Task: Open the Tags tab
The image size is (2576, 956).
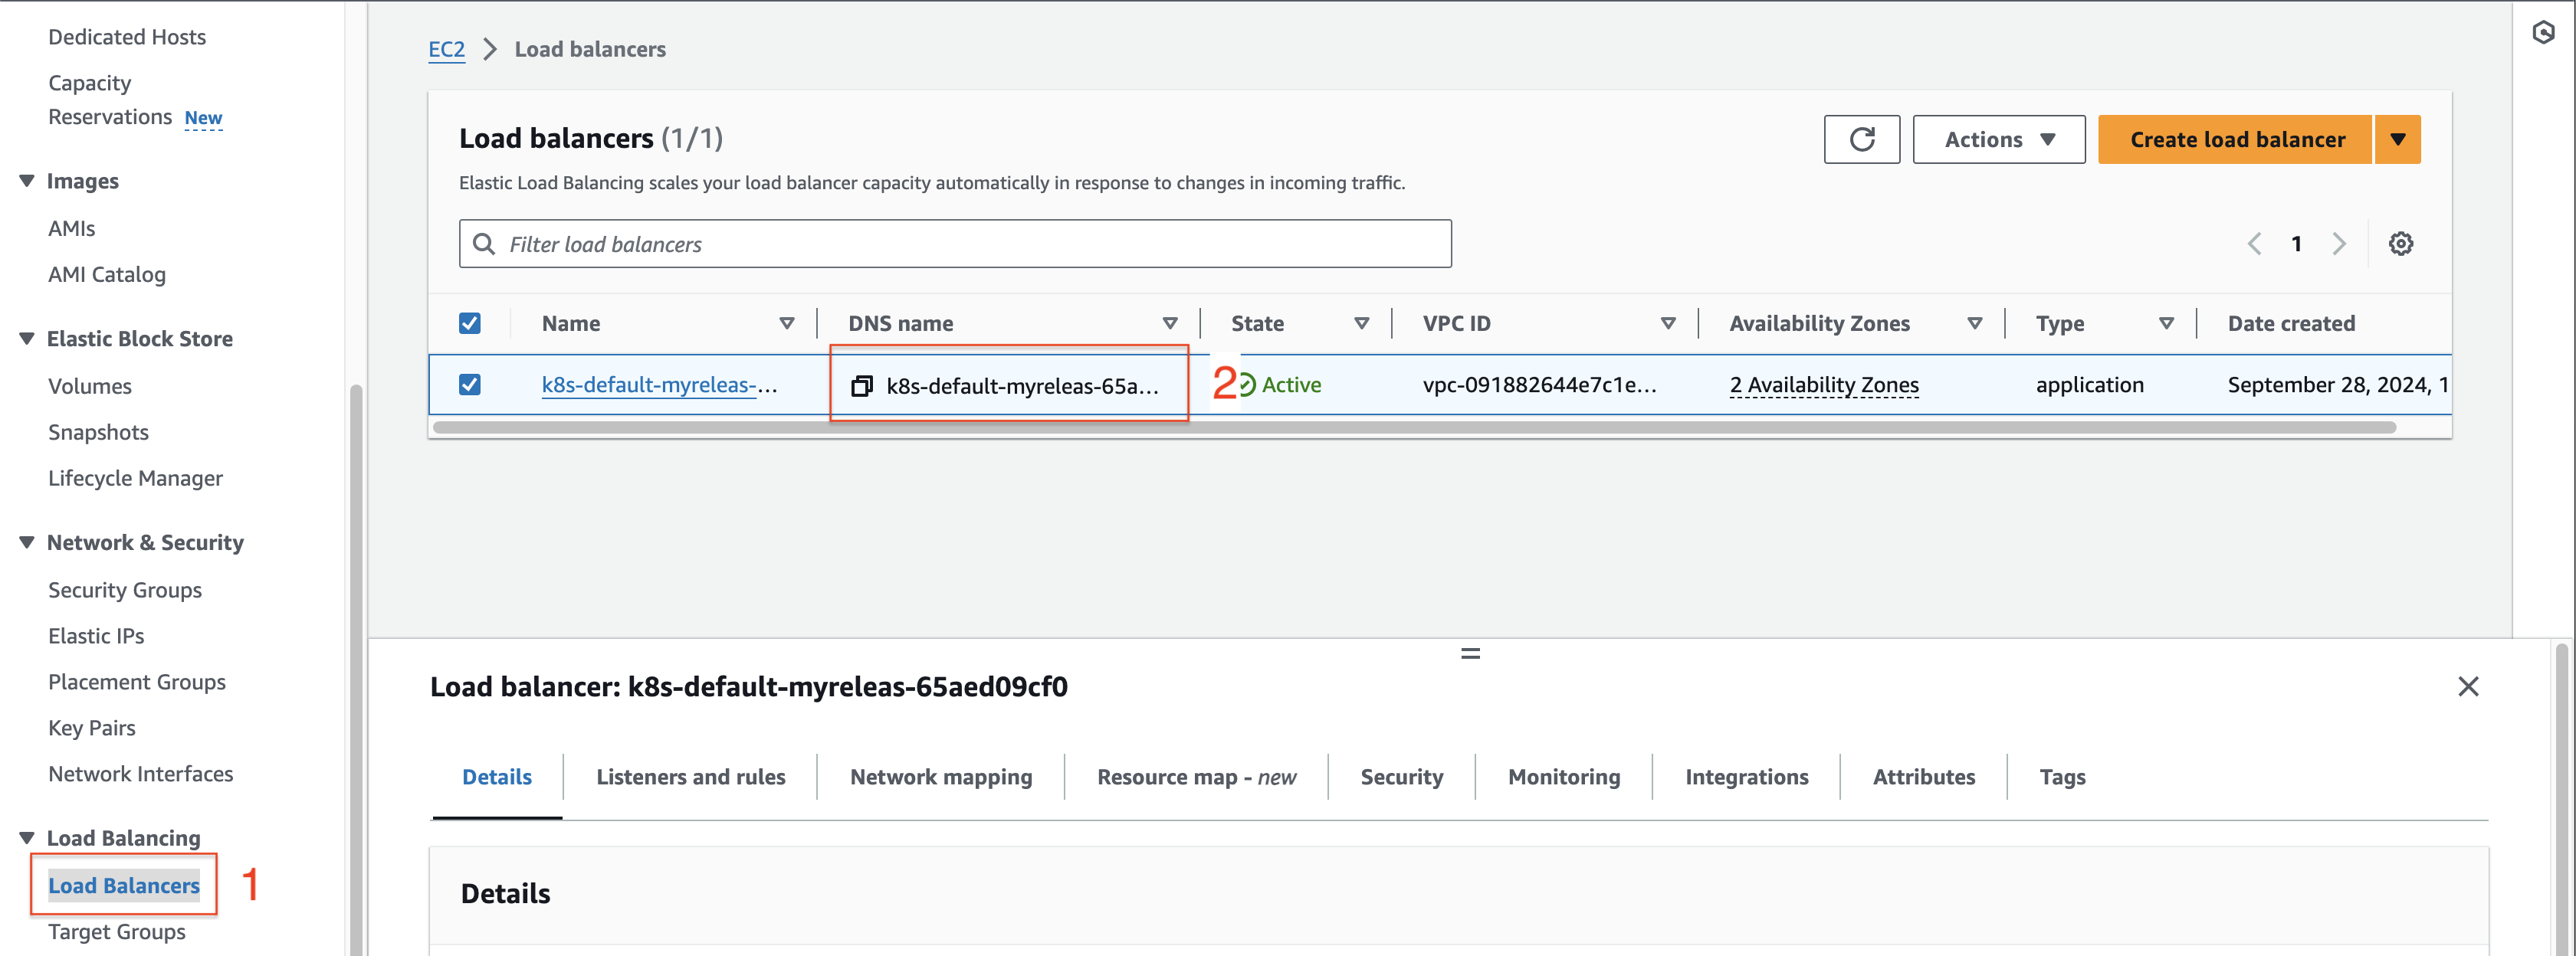Action: click(2062, 778)
